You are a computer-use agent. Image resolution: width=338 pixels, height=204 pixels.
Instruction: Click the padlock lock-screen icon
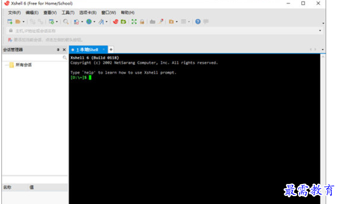(x=142, y=21)
